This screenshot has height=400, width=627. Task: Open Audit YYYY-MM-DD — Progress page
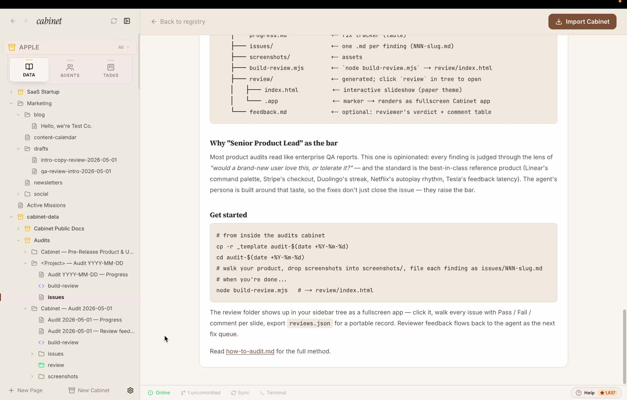[88, 275]
